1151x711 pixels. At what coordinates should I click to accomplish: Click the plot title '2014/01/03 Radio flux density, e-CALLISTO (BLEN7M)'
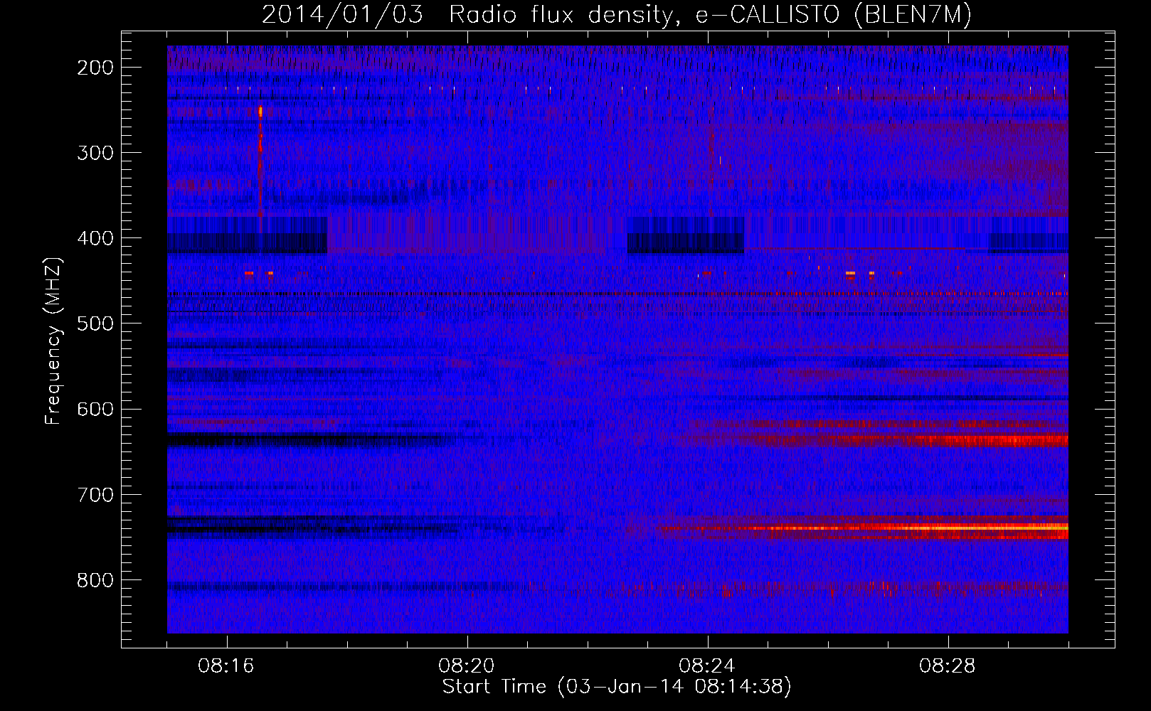pyautogui.click(x=617, y=14)
